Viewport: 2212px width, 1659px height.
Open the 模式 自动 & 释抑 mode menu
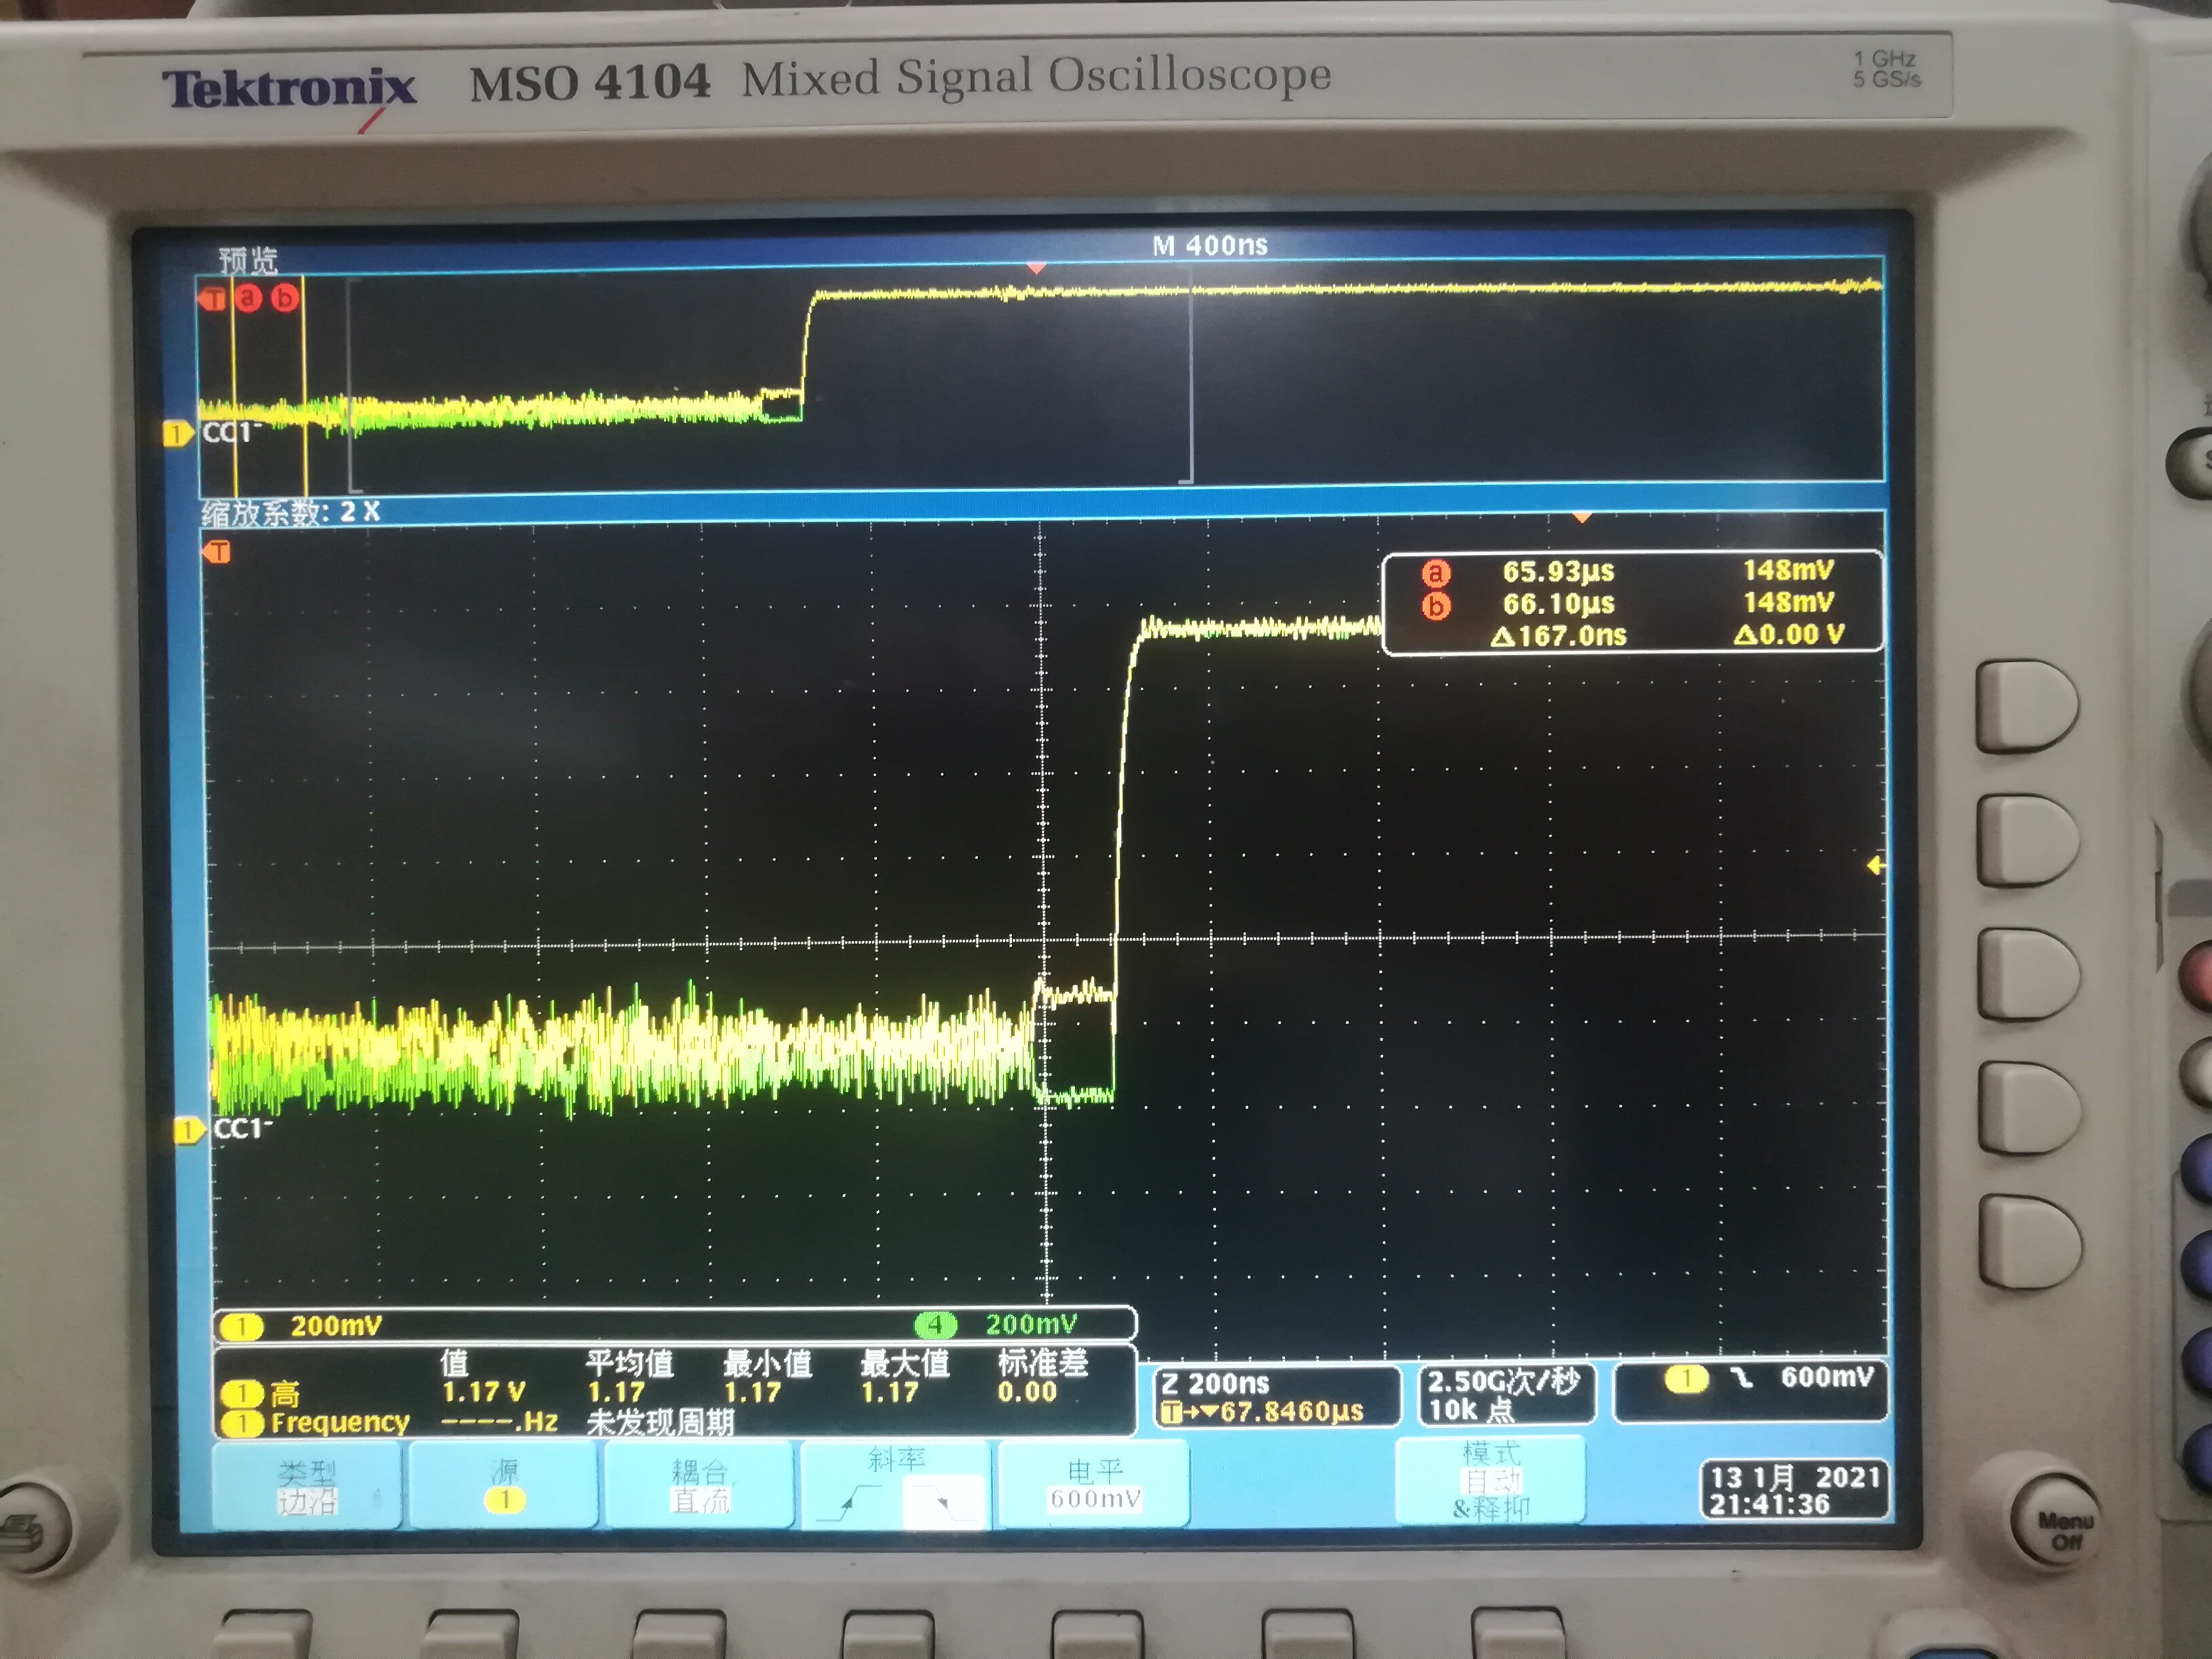1490,1481
